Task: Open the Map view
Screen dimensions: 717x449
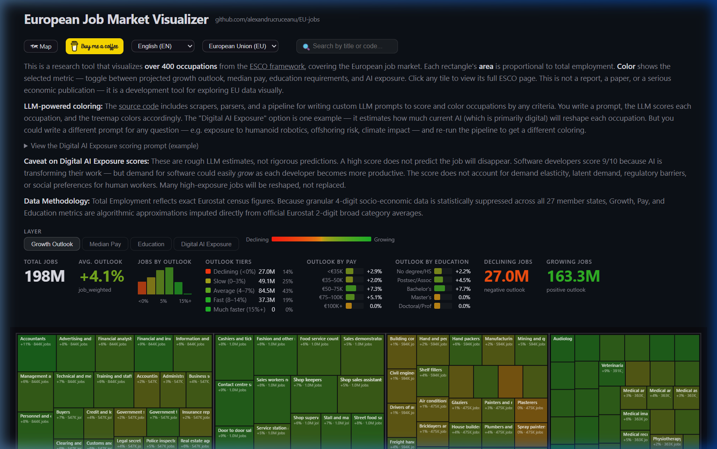Action: [41, 46]
